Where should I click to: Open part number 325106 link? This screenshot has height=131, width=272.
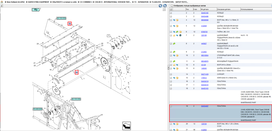coord(204,35)
